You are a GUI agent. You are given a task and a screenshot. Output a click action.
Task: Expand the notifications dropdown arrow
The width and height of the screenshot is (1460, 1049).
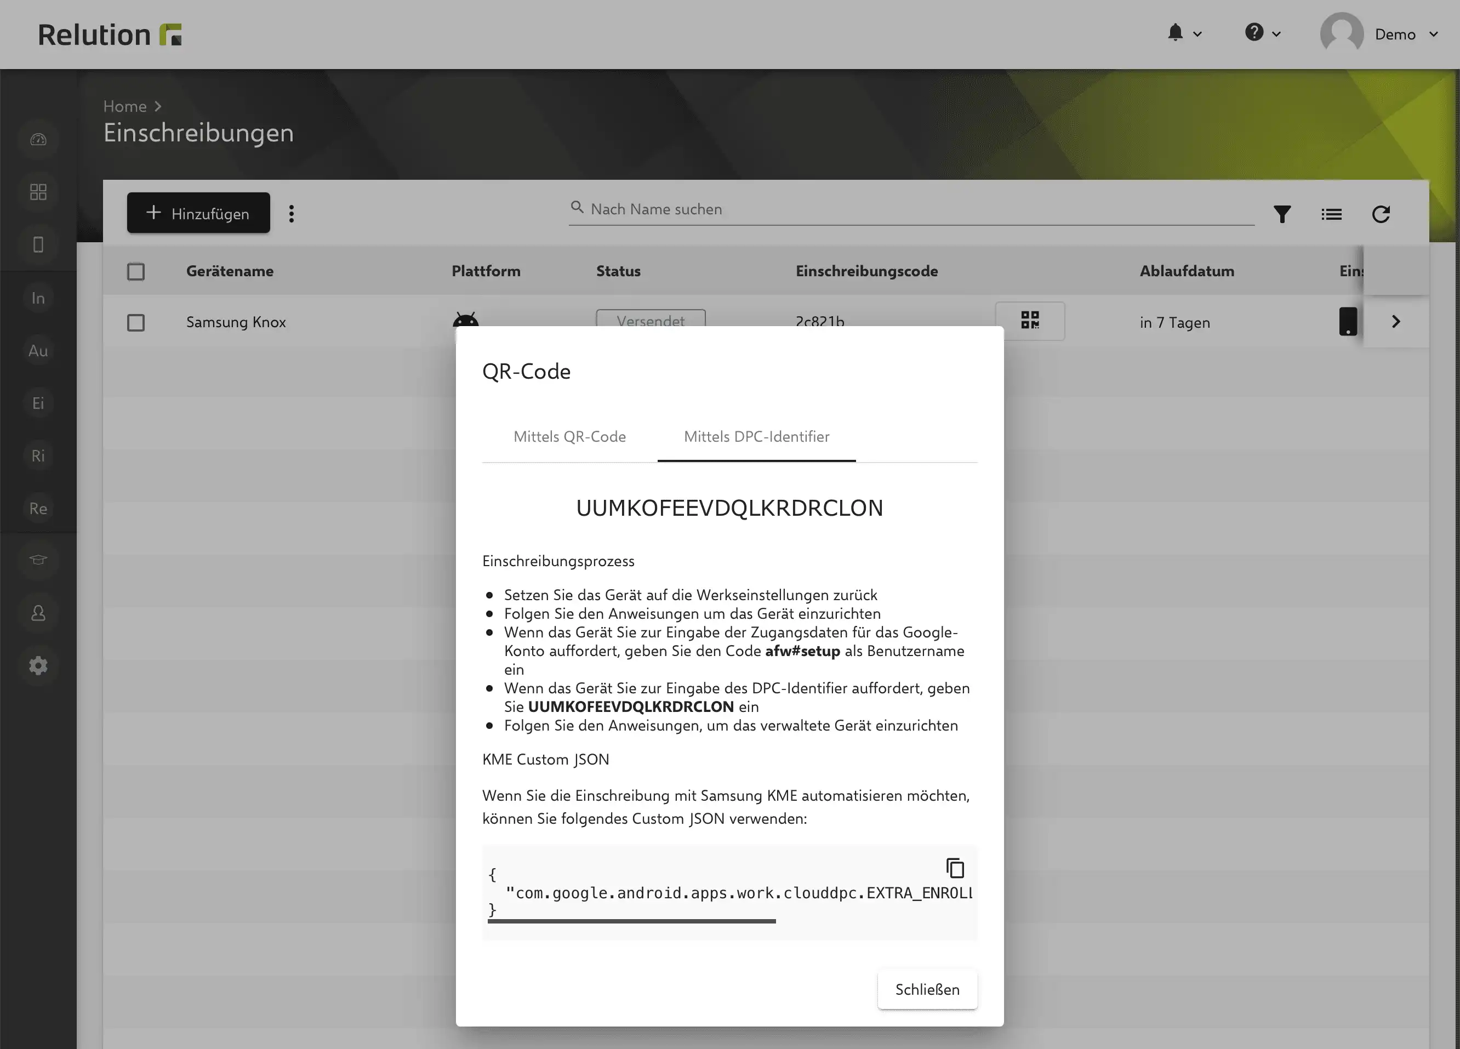(1197, 34)
